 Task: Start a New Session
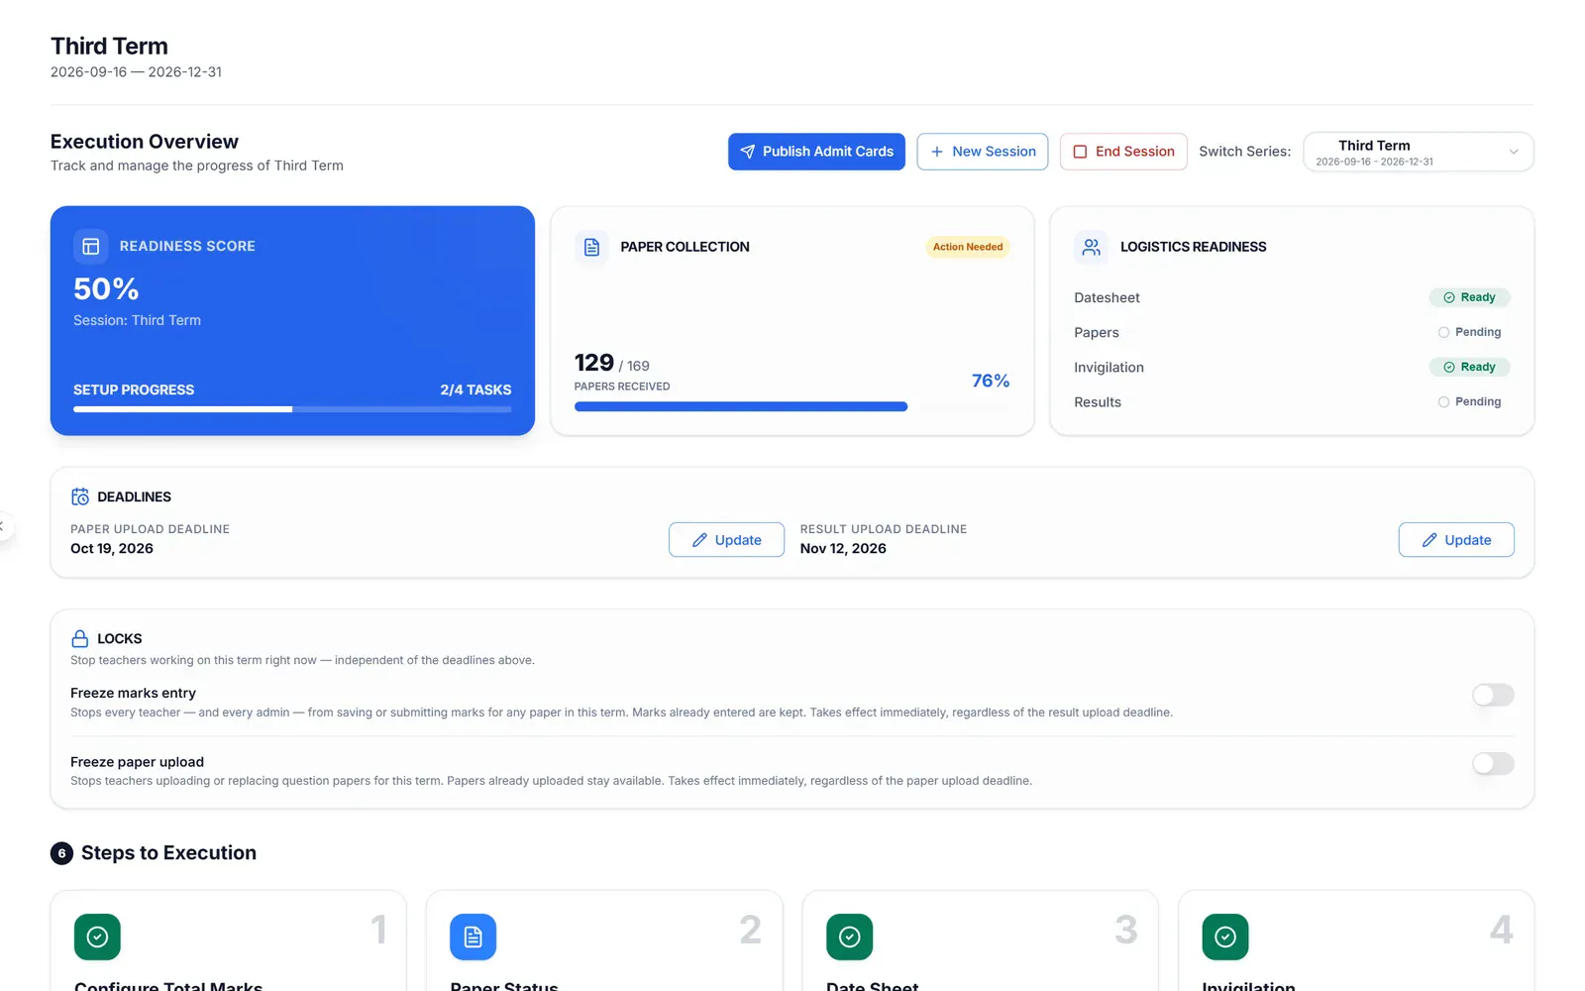pyautogui.click(x=983, y=152)
